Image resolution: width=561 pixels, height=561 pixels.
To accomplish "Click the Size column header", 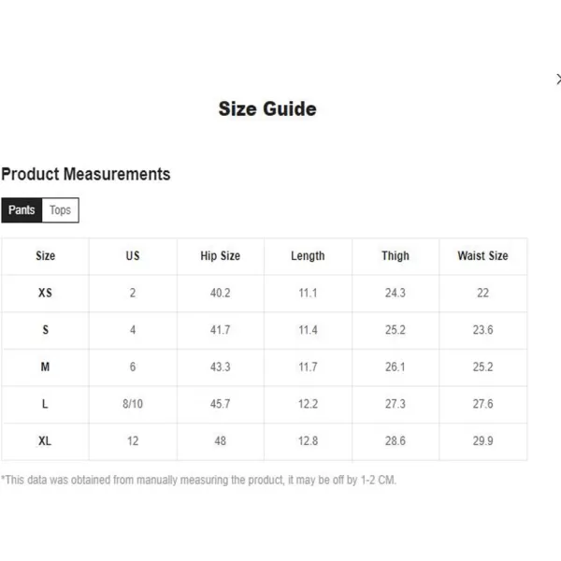I will 45,255.
